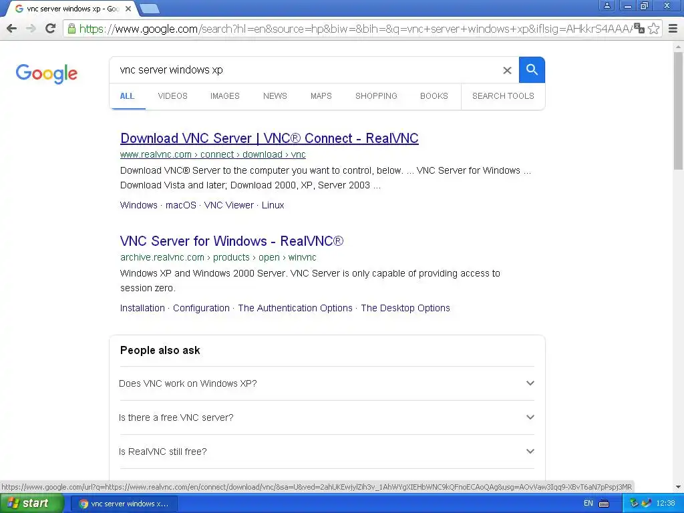
Task: Follow the Linux sitelink
Action: (273, 205)
